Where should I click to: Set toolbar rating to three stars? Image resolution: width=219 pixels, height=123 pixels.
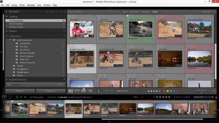[x=154, y=91]
